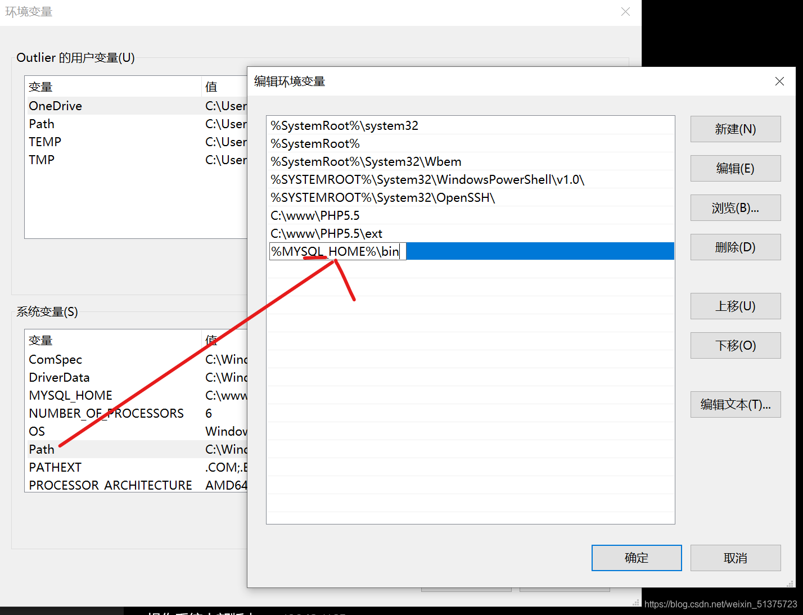
Task: Select NUMBER_OF_PROCESSORS in system variables
Action: pos(137,413)
